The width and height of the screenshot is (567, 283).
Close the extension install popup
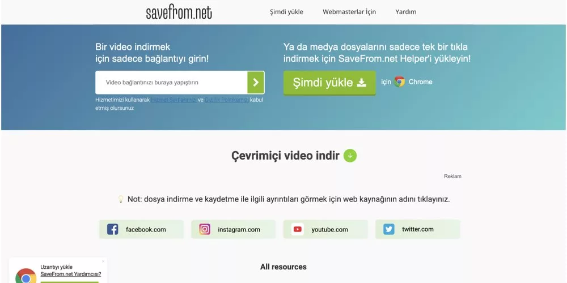pos(103,261)
